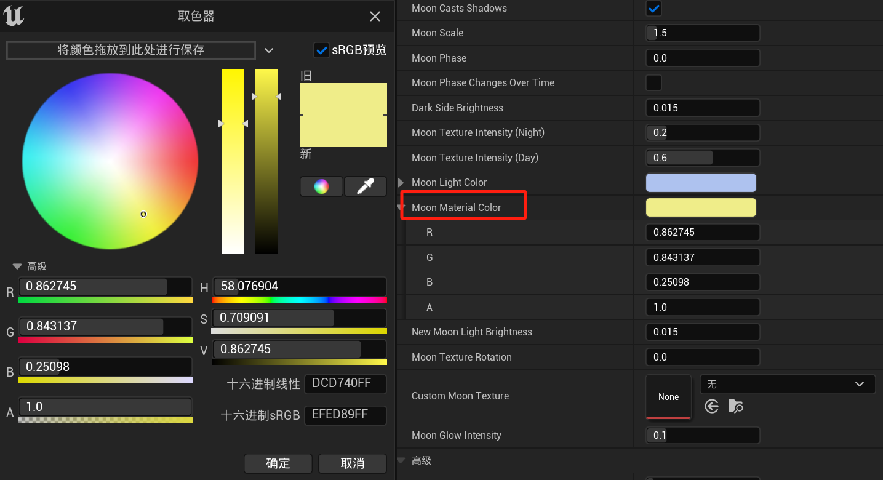Pick a hue on the color wheel
The width and height of the screenshot is (883, 480).
pos(110,161)
